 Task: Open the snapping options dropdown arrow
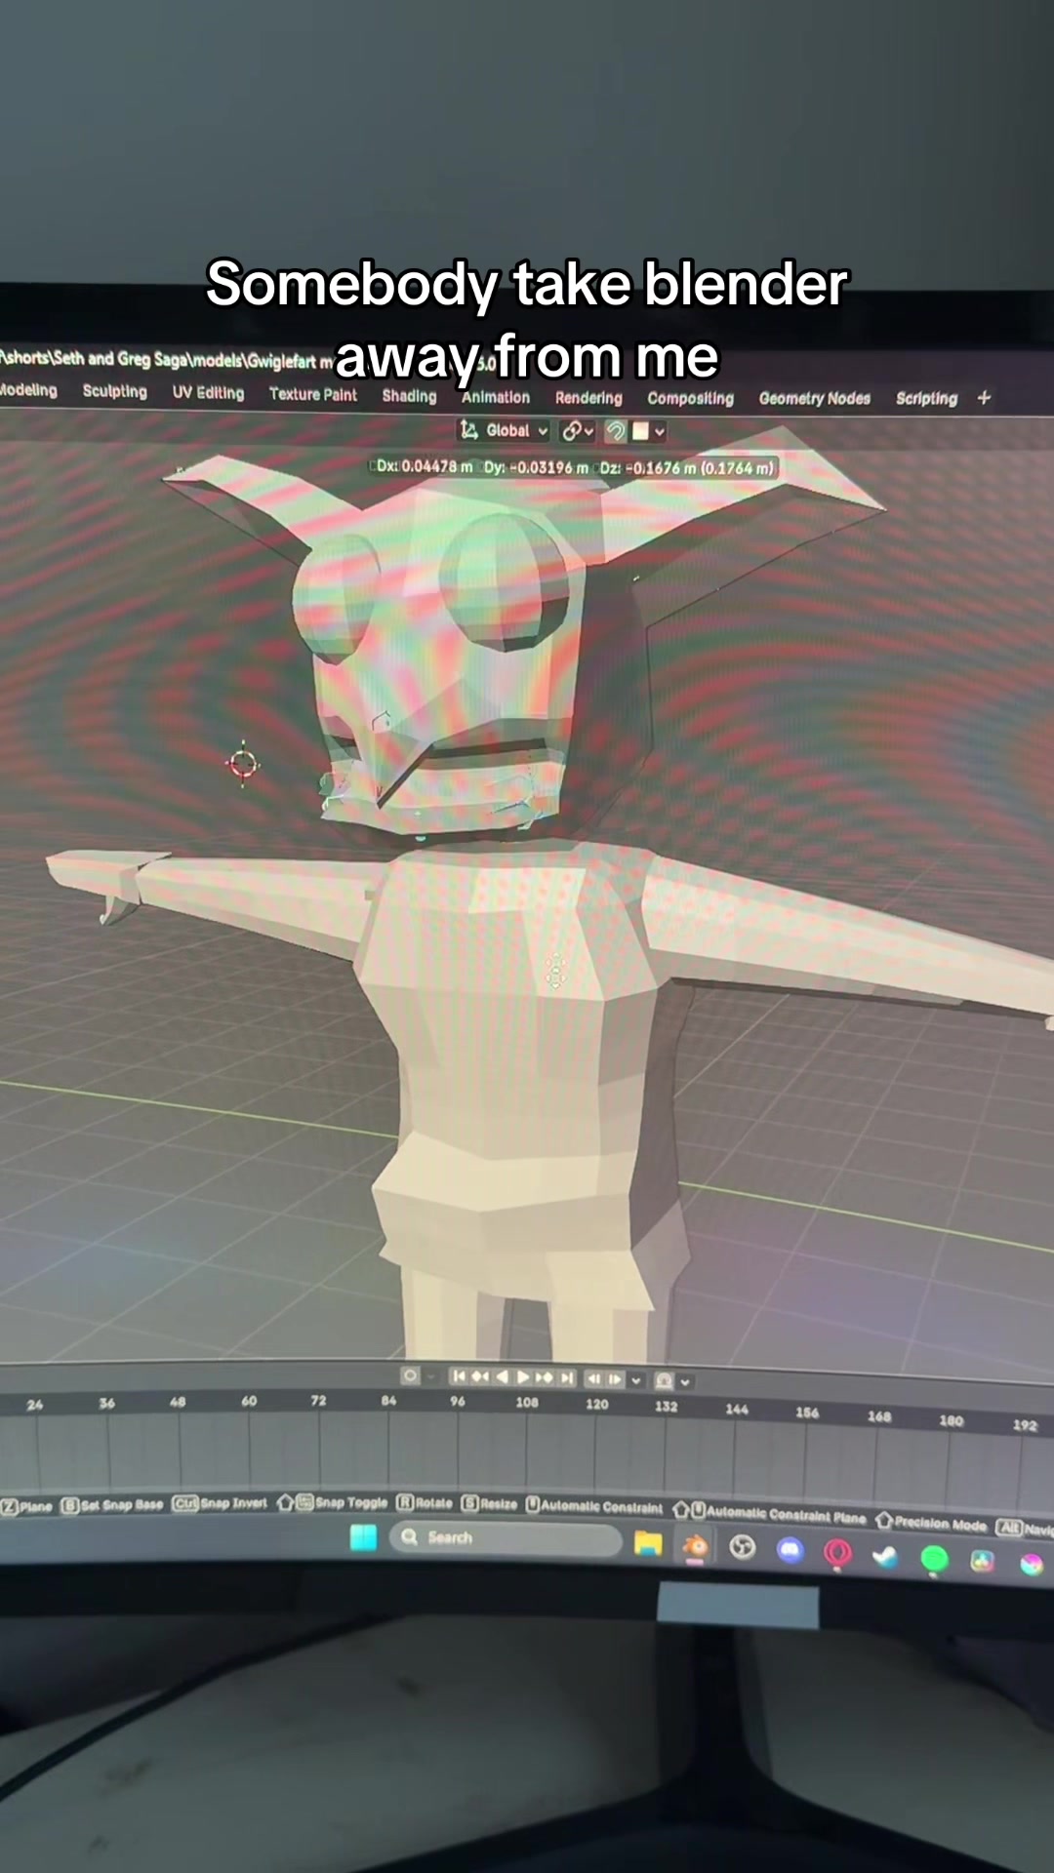(660, 431)
